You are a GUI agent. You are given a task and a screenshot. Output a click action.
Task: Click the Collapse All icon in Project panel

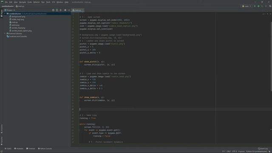(60, 10)
